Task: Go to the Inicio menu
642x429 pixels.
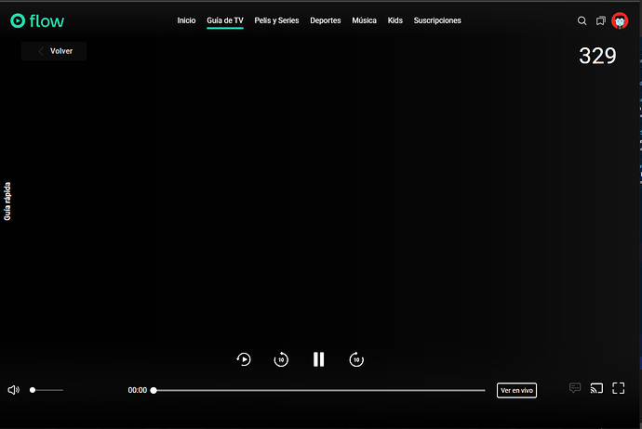Action: [x=186, y=20]
